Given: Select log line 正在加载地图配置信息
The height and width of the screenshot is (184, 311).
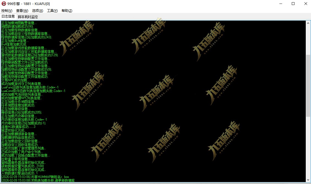Looking at the screenshot, I should coord(19,23).
